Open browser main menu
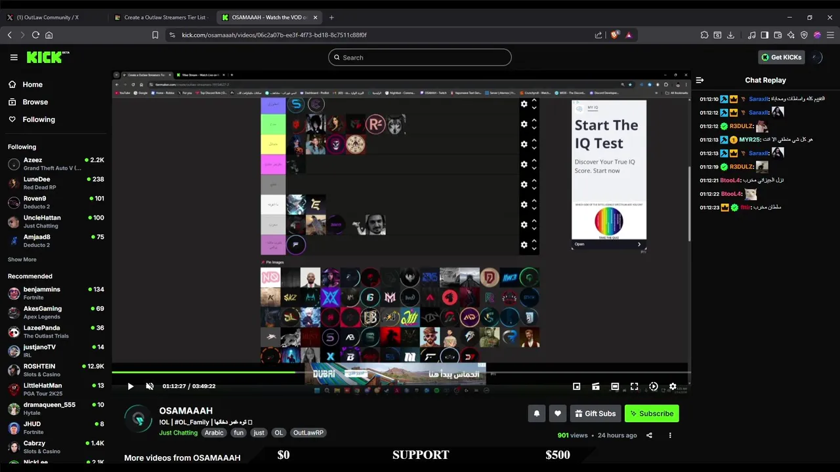This screenshot has height=472, width=840. pyautogui.click(x=830, y=35)
